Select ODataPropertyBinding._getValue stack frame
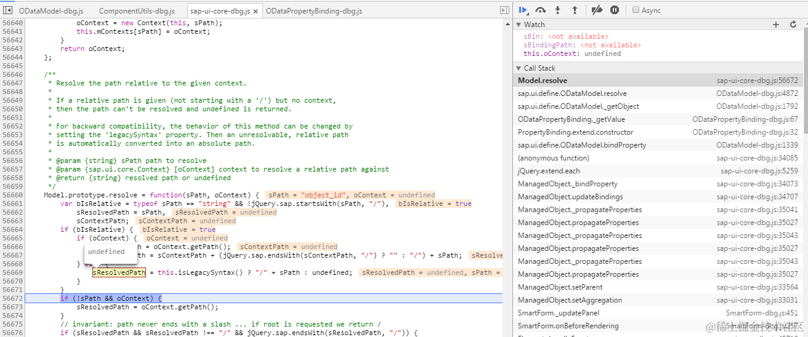Screen dimensions: 808x337 tap(658, 119)
